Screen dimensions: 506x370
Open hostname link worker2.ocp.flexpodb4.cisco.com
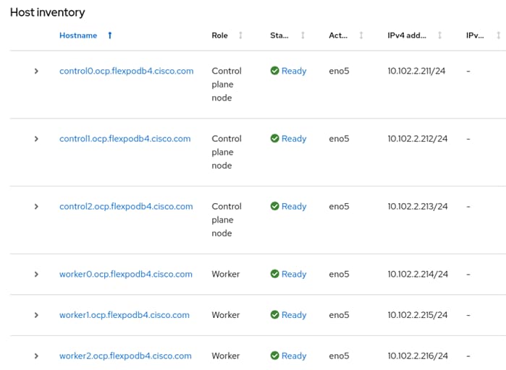[x=125, y=356]
